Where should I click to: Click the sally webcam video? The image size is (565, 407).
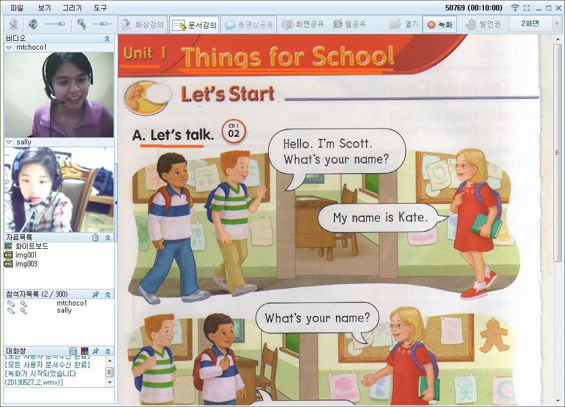[59, 190]
